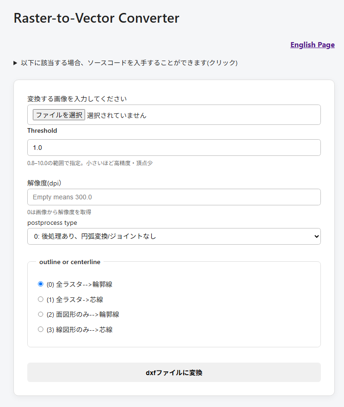Choose radio option (2) 面図形のみ-->輪郭線
Viewport: 344px width, 407px height.
pyautogui.click(x=41, y=314)
